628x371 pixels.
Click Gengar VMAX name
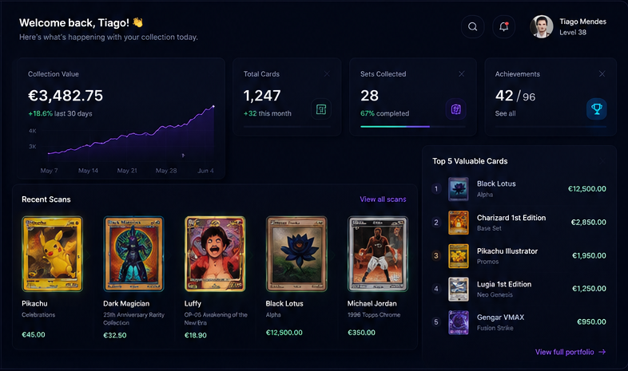(500, 317)
